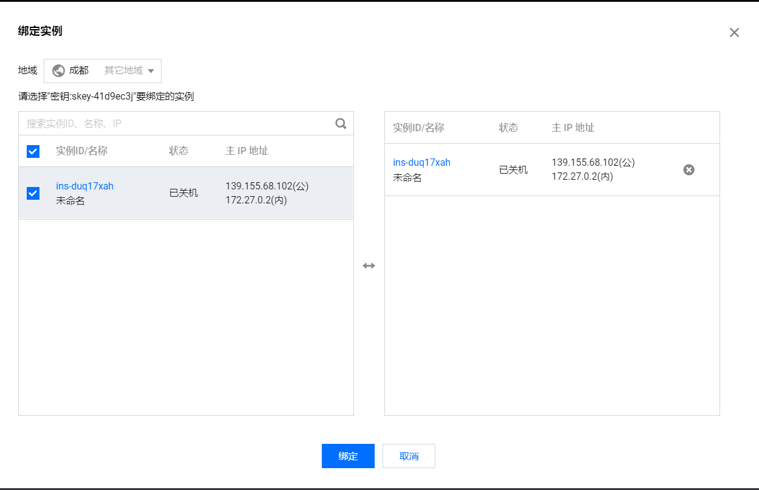This screenshot has width=759, height=490.
Task: Click the transfer arrows between lists
Action: tap(369, 266)
